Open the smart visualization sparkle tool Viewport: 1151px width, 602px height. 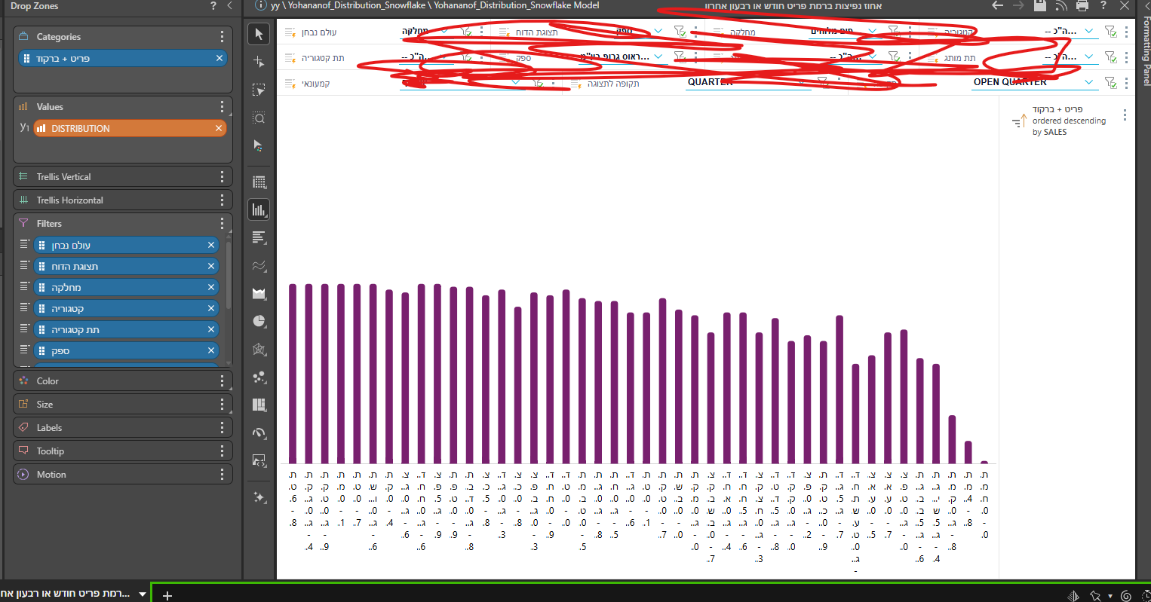pyautogui.click(x=259, y=497)
